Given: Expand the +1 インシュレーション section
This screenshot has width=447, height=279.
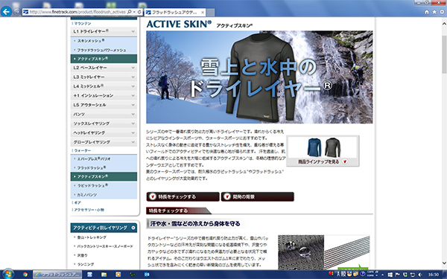Looking at the screenshot, I should (104, 95).
